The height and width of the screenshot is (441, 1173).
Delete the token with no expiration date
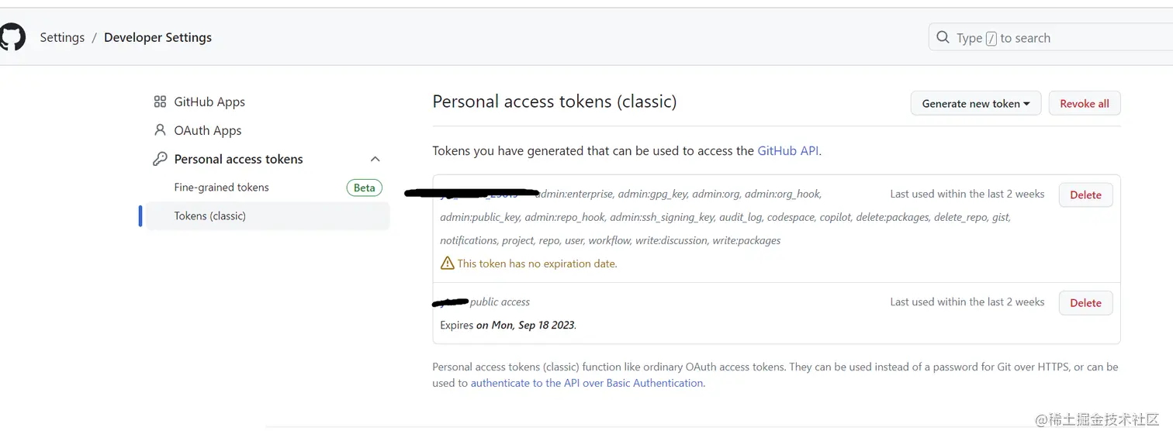pos(1085,195)
